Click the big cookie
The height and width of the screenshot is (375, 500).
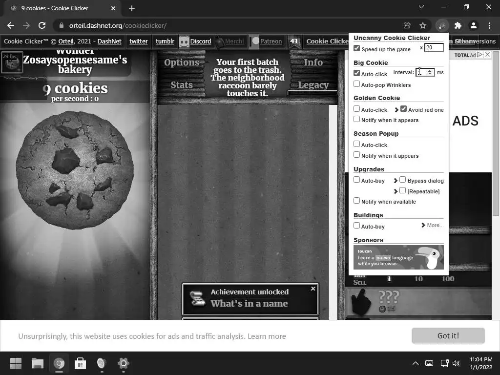coord(75,170)
